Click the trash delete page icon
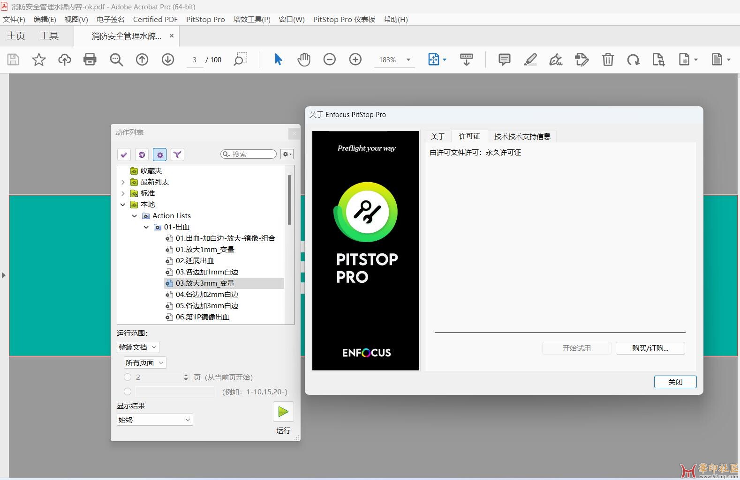 (608, 59)
